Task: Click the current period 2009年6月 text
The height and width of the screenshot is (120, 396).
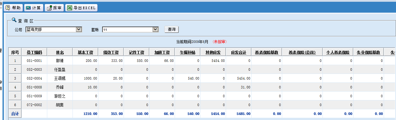Action: point(200,42)
